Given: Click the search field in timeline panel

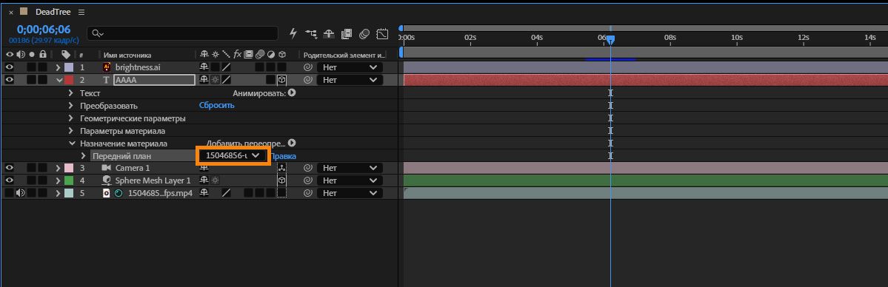Looking at the screenshot, I should pyautogui.click(x=182, y=33).
